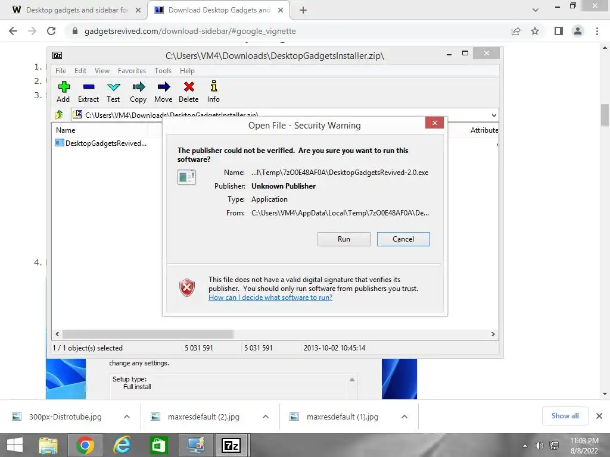Click the Copy tool in 7-Zip
Image resolution: width=610 pixels, height=457 pixels.
click(x=138, y=92)
